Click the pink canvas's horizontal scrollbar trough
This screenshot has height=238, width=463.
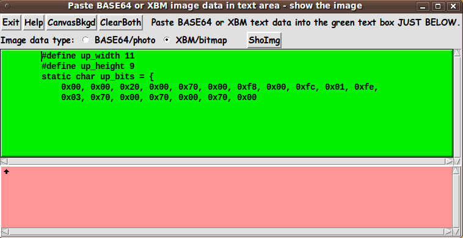226,231
